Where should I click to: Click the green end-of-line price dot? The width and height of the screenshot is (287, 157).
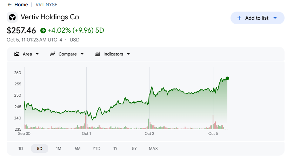tap(227, 78)
